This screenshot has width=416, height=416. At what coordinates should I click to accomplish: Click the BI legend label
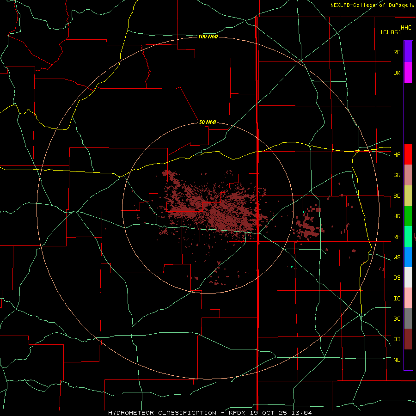coord(397,339)
